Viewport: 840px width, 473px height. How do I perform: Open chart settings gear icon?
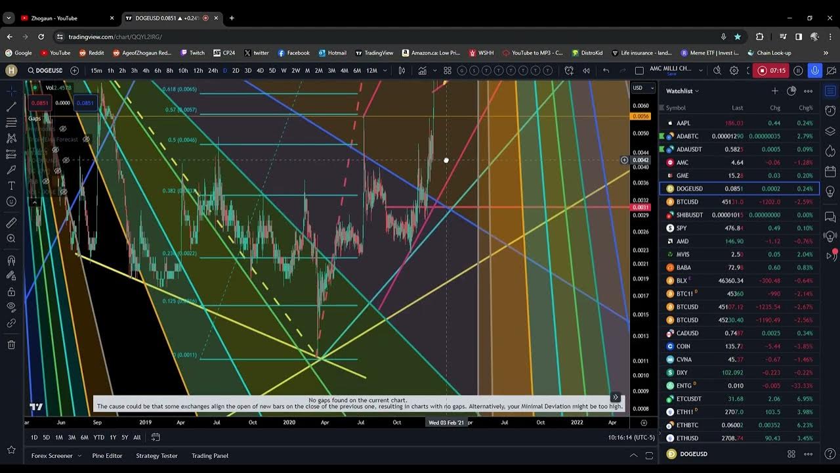pyautogui.click(x=734, y=70)
